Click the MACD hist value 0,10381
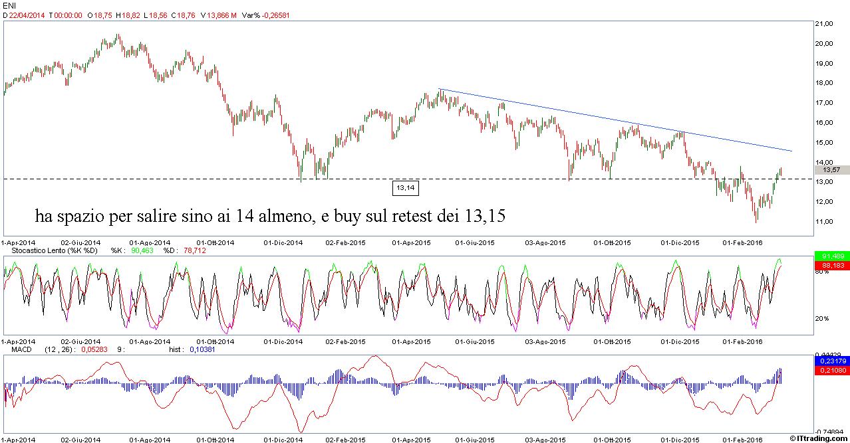The width and height of the screenshot is (850, 443). click(x=202, y=349)
